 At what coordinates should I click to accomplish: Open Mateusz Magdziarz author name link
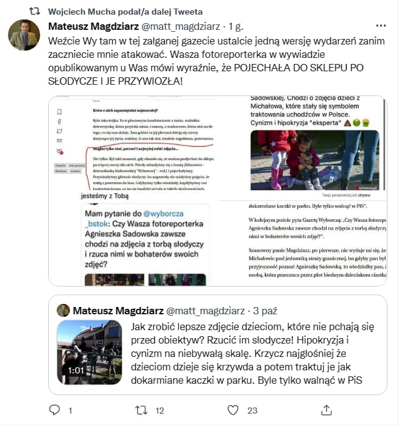[94, 26]
